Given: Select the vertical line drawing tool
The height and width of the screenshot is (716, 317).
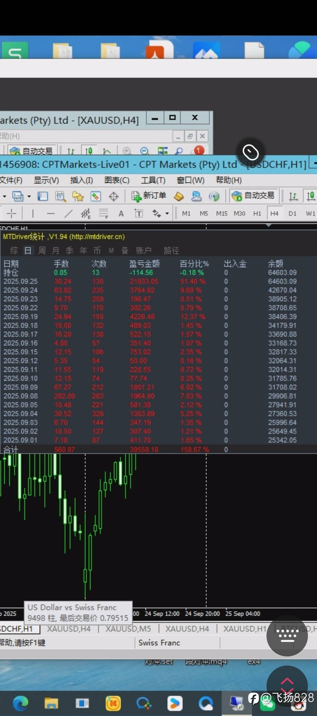Looking at the screenshot, I should click(33, 213).
